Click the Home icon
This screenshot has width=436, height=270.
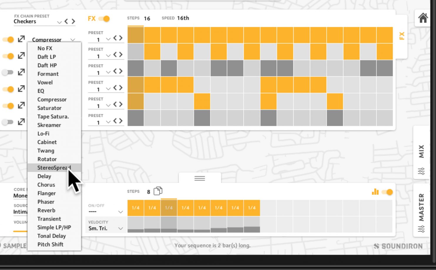[x=423, y=18]
